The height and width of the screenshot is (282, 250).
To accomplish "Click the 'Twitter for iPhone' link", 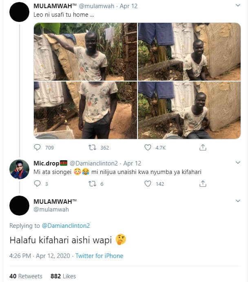I will [99, 256].
